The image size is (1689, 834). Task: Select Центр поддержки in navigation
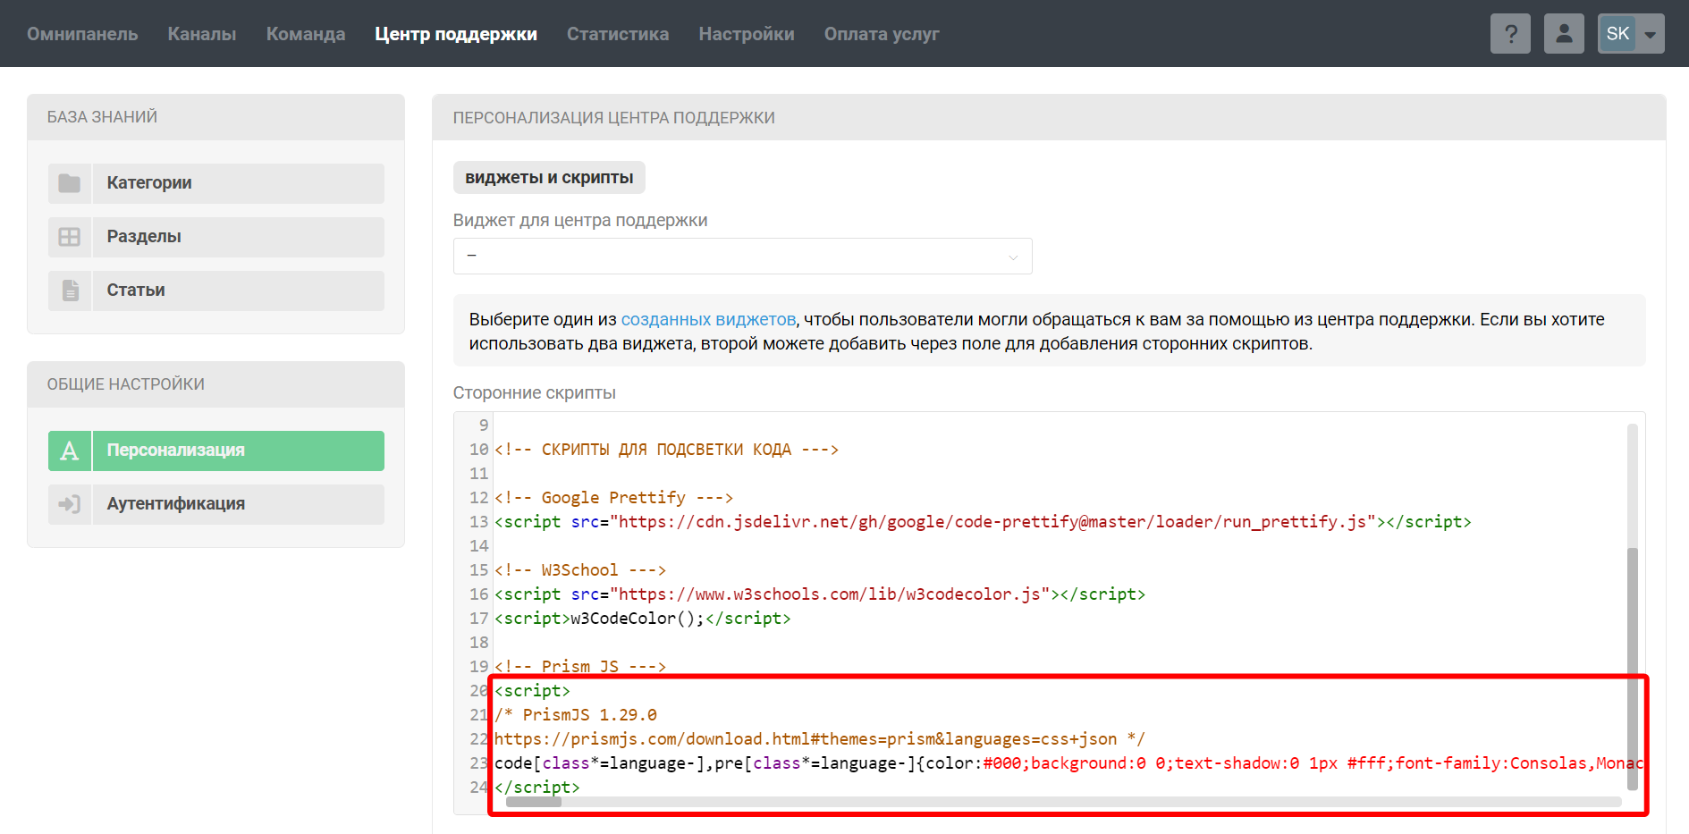(x=456, y=34)
